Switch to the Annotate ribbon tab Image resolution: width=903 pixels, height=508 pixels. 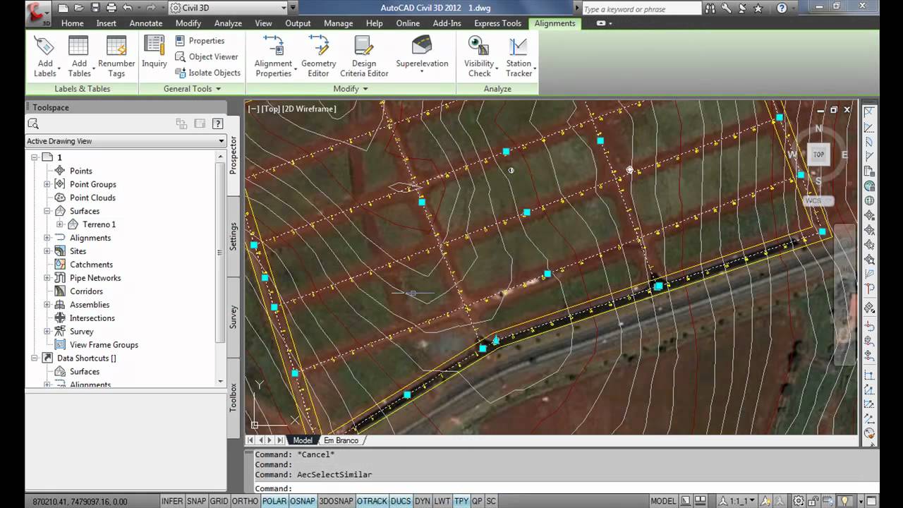coord(146,23)
